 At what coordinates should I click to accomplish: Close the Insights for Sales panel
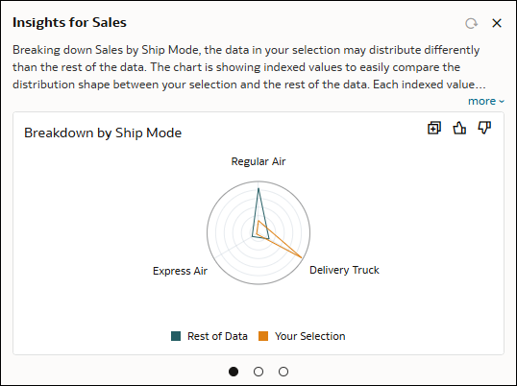click(x=497, y=23)
